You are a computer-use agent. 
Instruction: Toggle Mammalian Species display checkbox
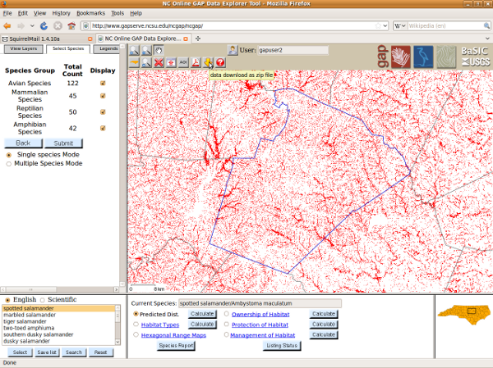point(103,96)
